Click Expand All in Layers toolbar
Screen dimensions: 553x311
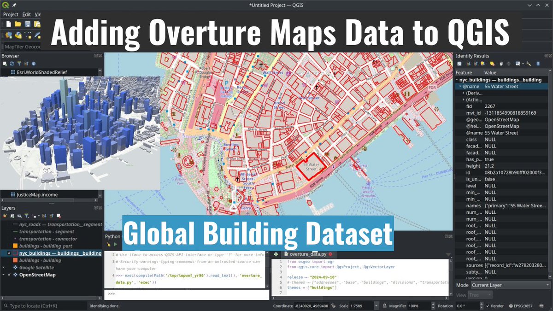(x=45, y=215)
